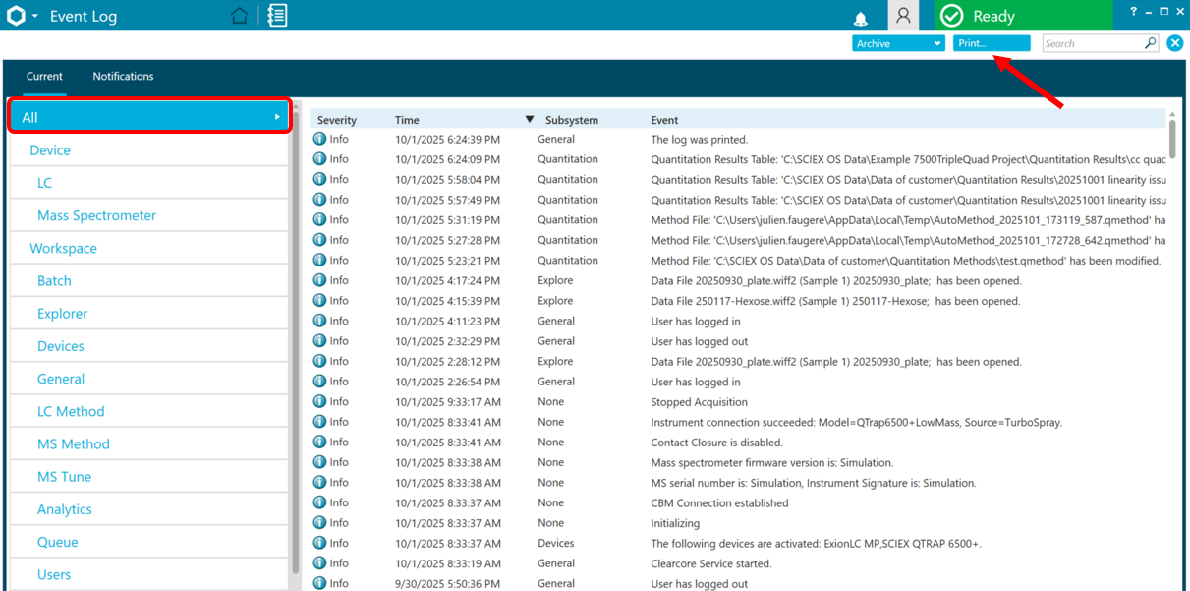This screenshot has width=1190, height=591.
Task: Select the All category filter
Action: (x=149, y=117)
